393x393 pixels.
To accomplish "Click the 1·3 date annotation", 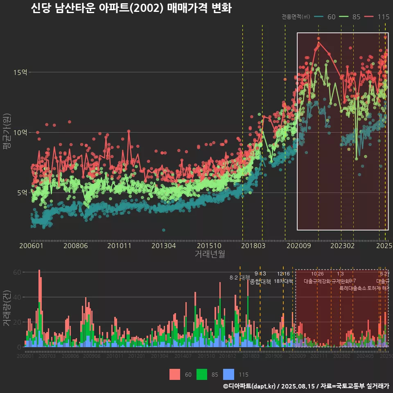I will [x=340, y=274].
